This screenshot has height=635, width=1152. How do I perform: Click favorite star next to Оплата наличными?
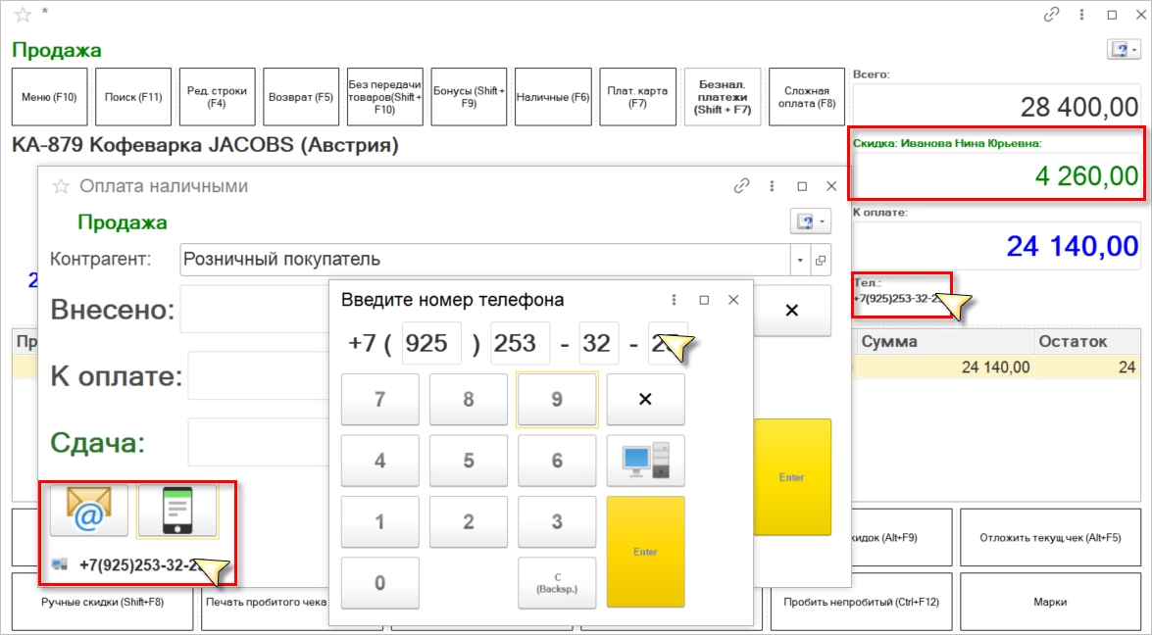[x=61, y=186]
